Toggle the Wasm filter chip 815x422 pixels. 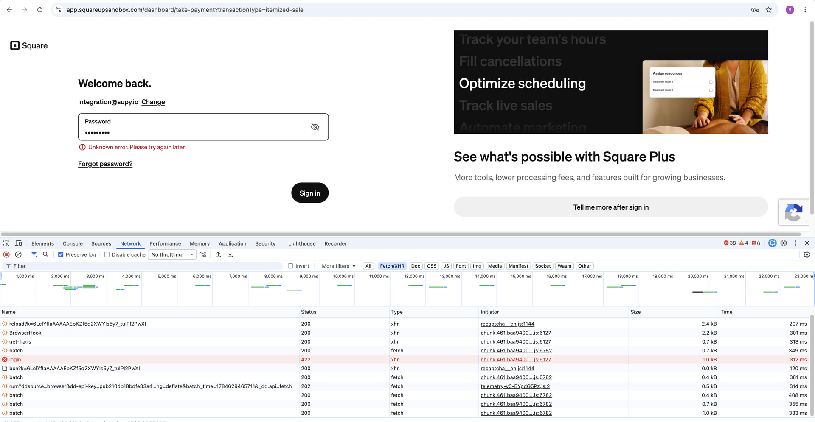[565, 266]
